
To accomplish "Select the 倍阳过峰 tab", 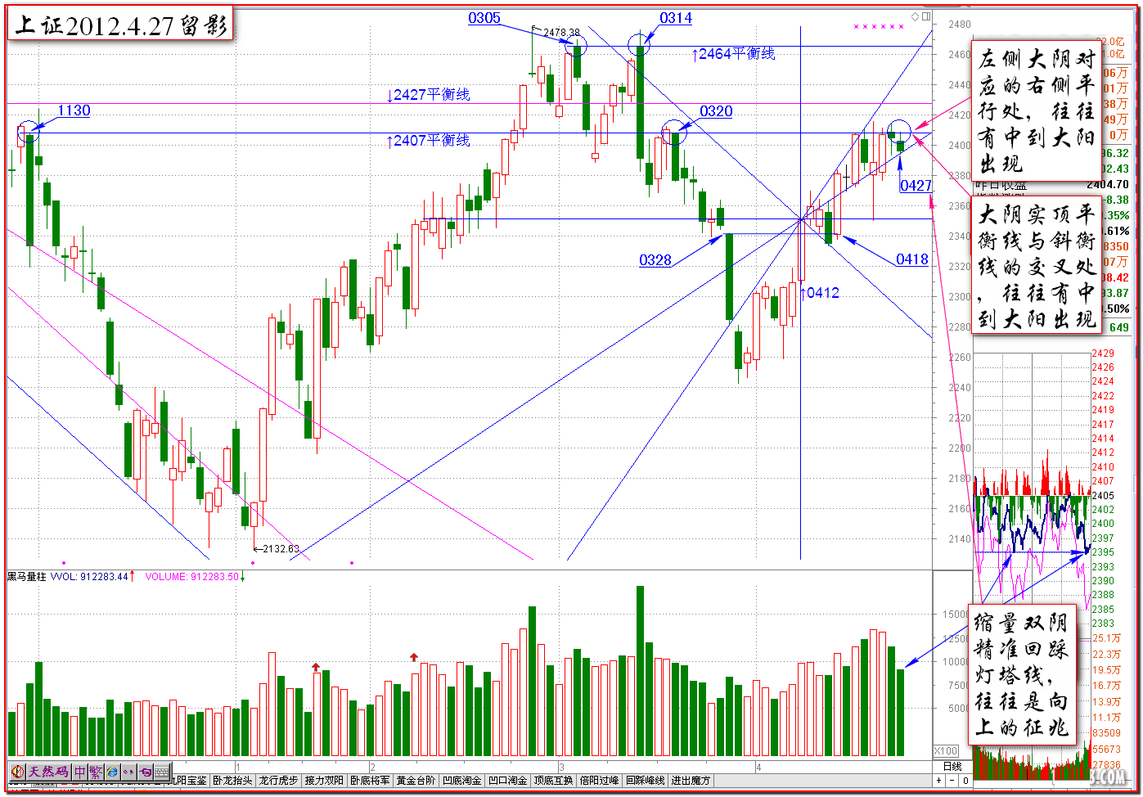I will pos(599,781).
